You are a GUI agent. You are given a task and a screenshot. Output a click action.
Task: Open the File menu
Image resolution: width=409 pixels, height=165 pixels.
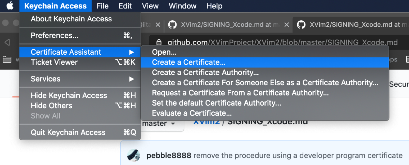coord(103,6)
